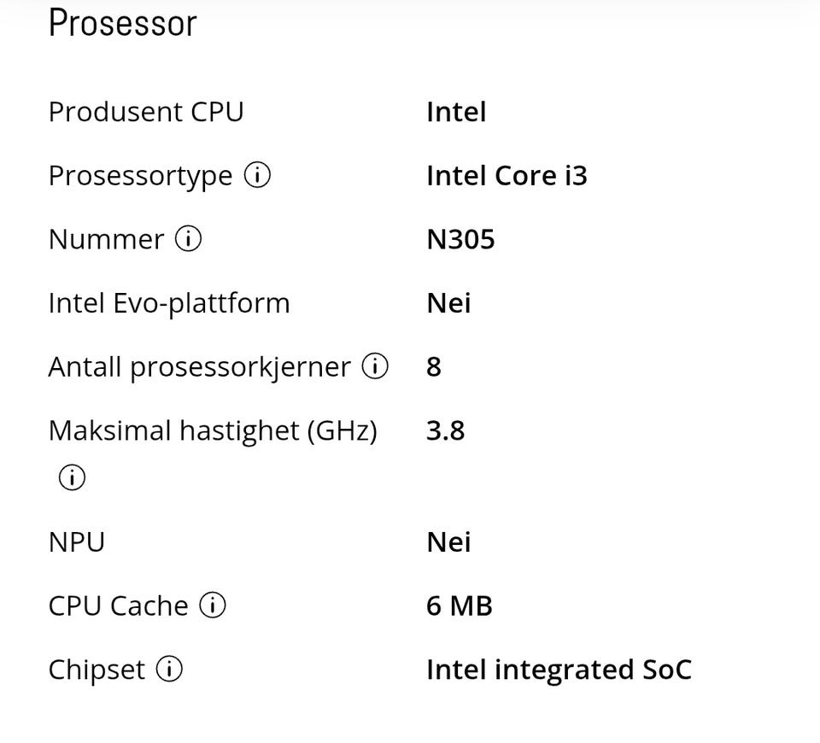820x743 pixels.
Task: Click the Prosessor section heading
Action: click(x=122, y=23)
